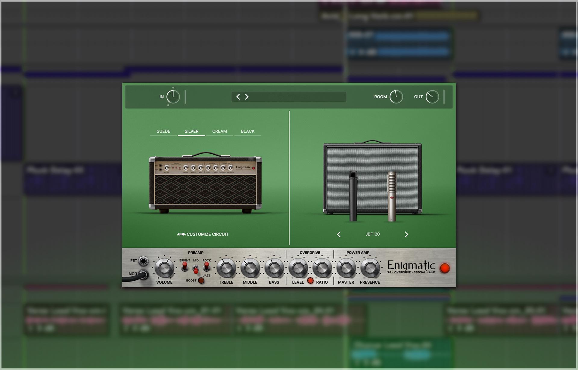Viewport: 578px width, 370px height.
Task: Flip the BRIGHT toggle switch
Action: [185, 267]
